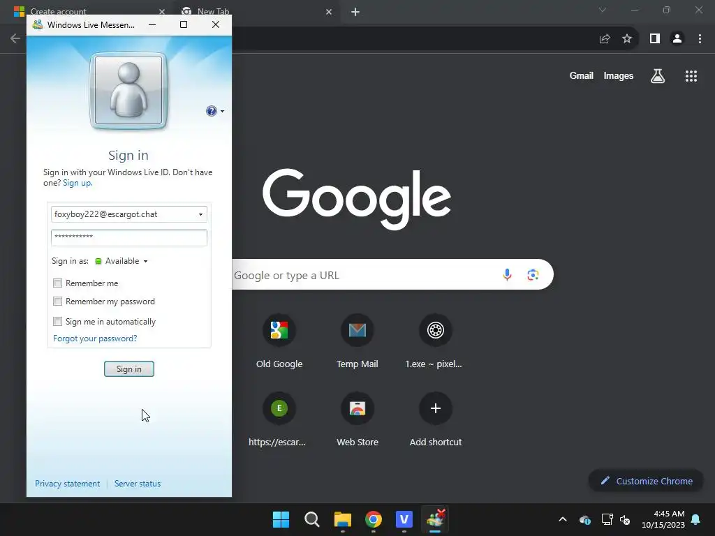Close the New Tab browser tab

click(329, 12)
